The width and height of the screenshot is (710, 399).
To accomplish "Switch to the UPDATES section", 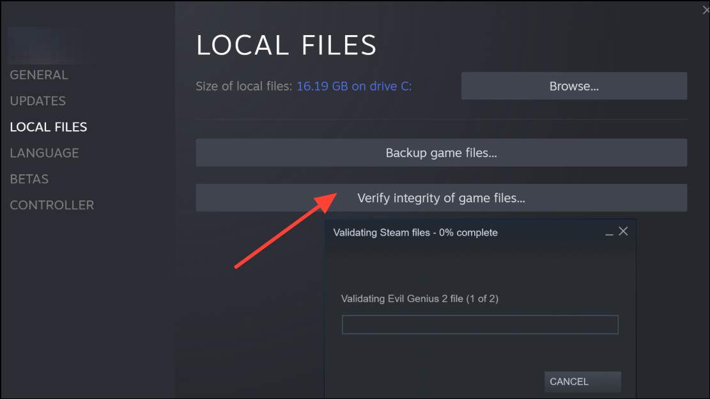I will click(x=38, y=101).
